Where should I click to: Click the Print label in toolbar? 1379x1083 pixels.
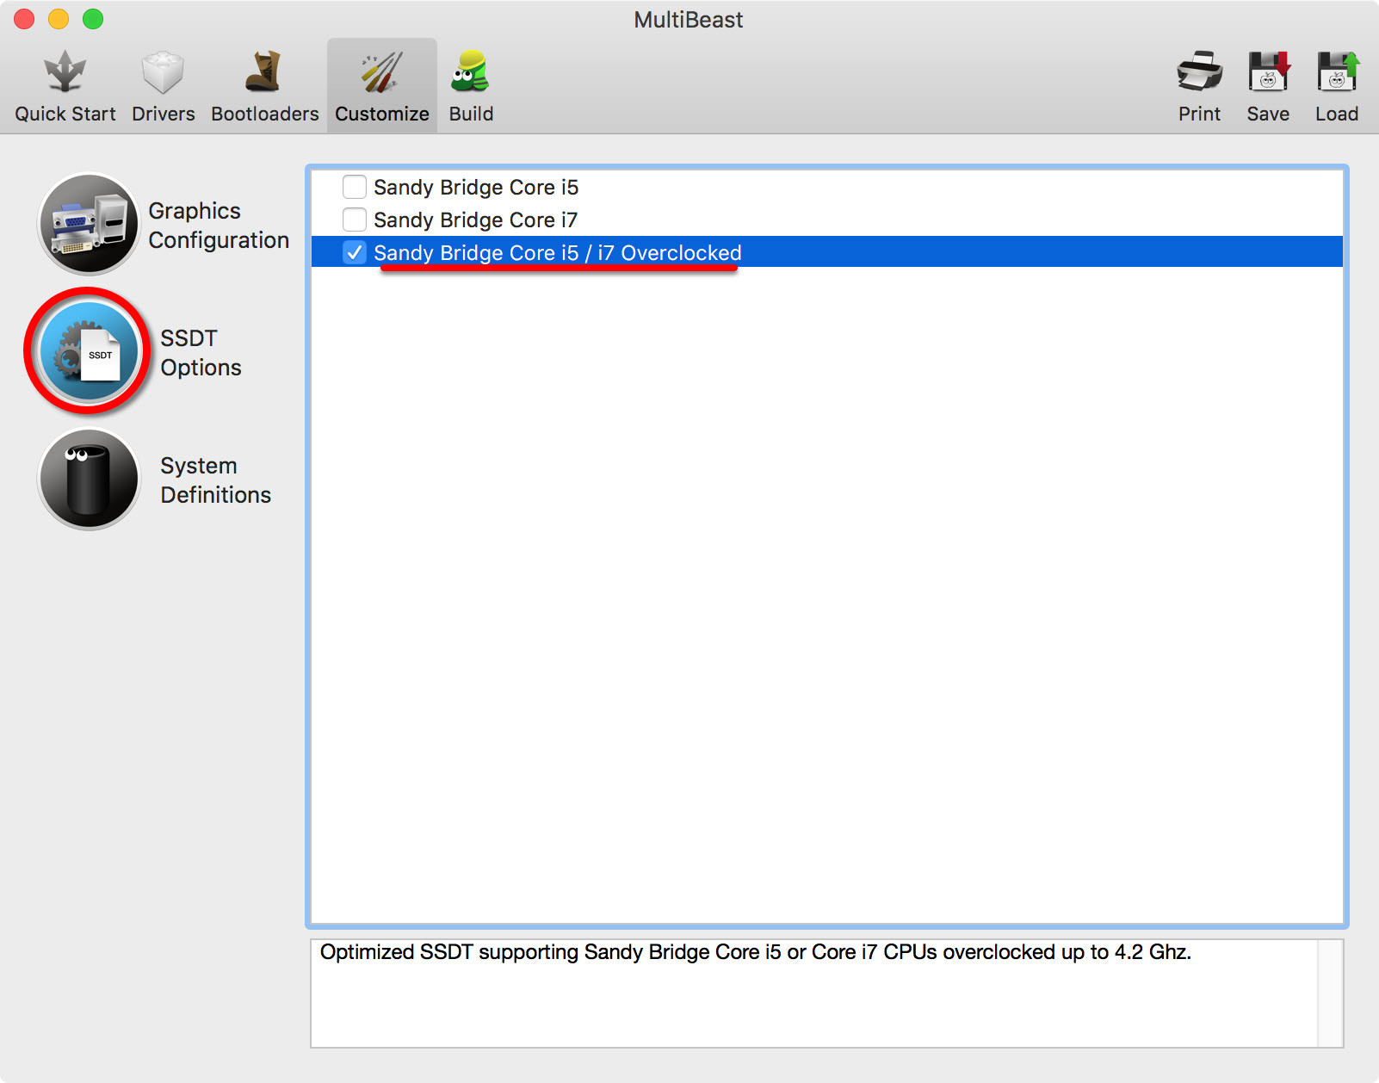pos(1199,114)
